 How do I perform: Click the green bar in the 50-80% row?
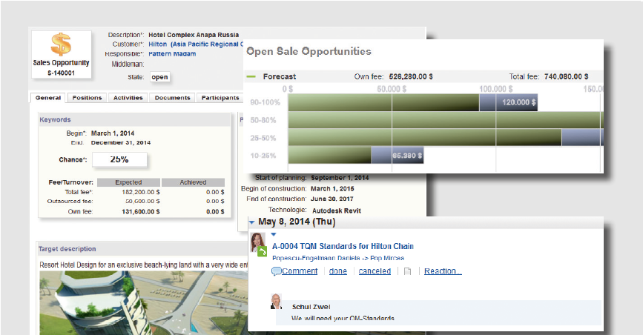[x=445, y=120]
